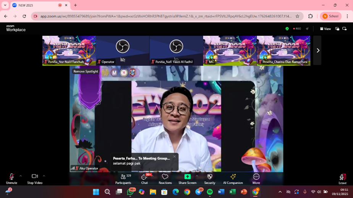The width and height of the screenshot is (353, 198).
Task: Expand Share Screen options arrow
Action: (x=197, y=176)
